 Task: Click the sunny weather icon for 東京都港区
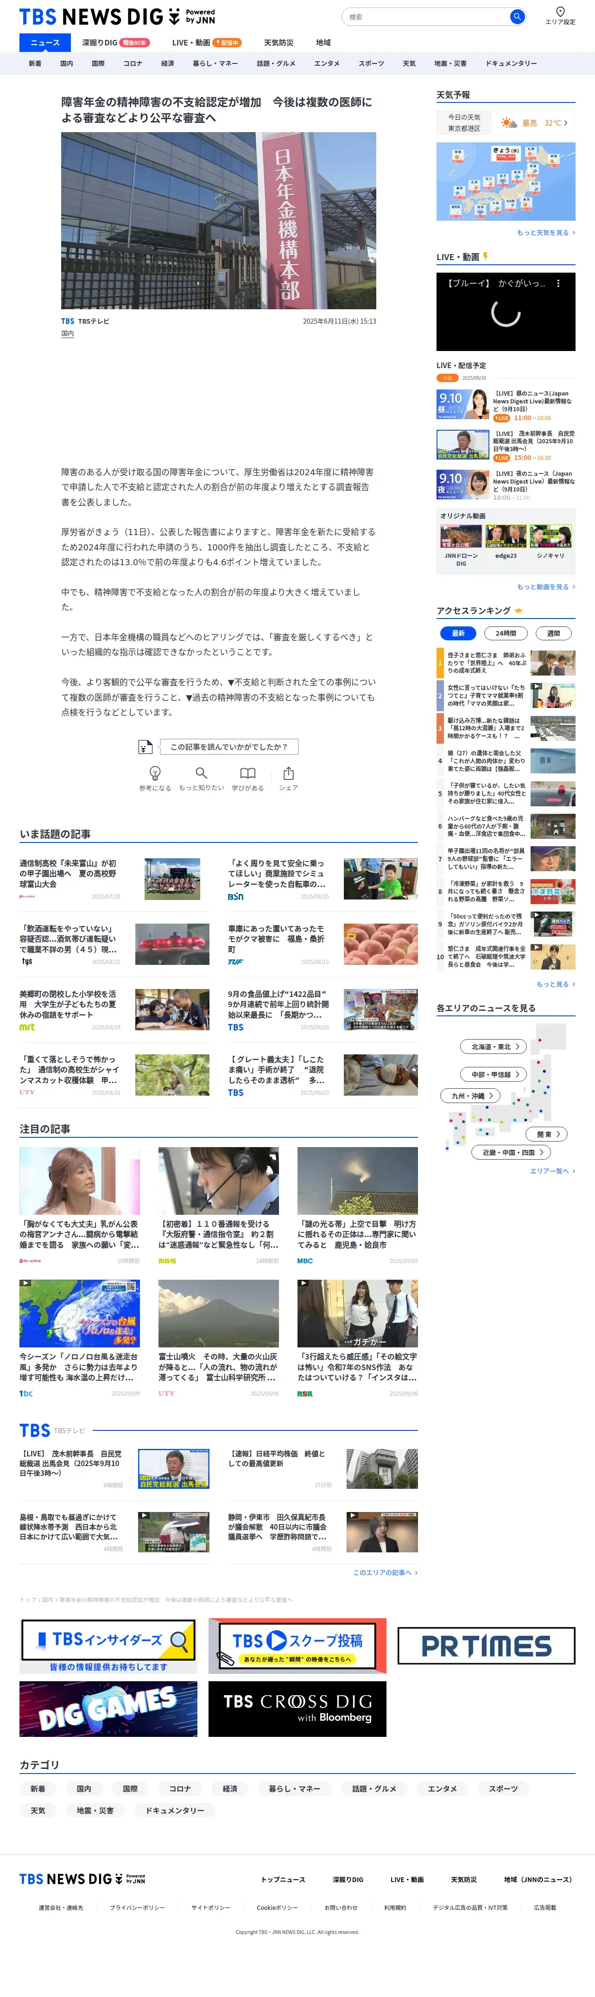click(509, 122)
